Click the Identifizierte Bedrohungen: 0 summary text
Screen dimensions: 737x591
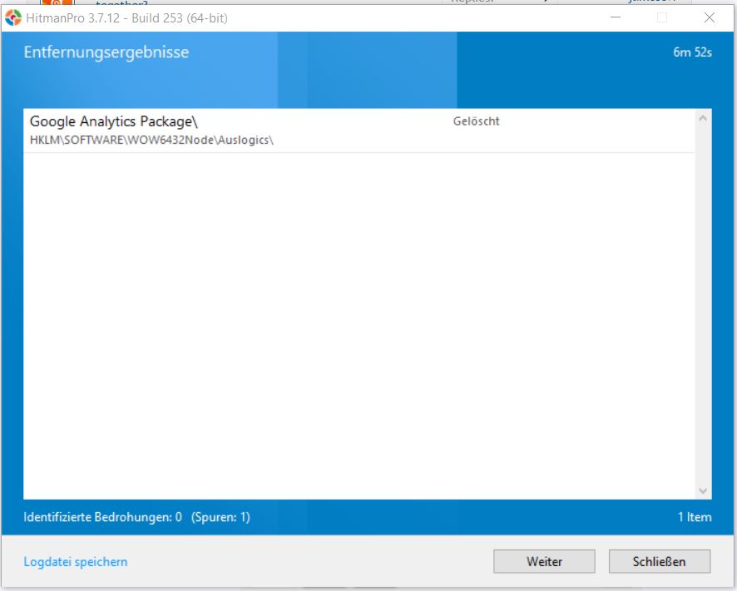pyautogui.click(x=102, y=517)
